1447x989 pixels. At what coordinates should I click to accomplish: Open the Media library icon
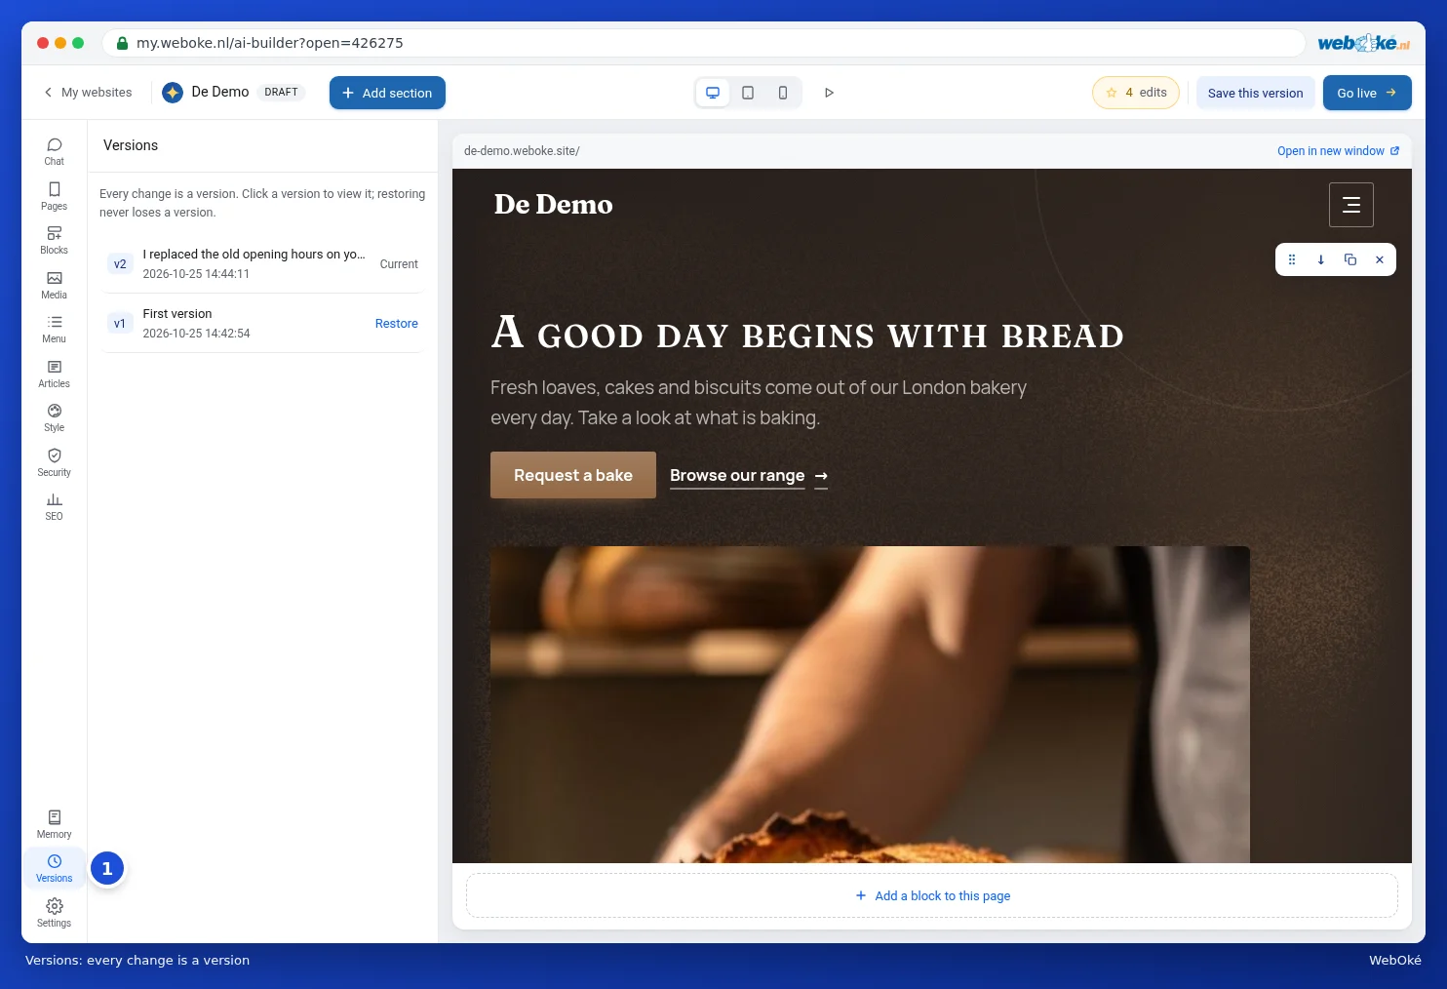coord(55,285)
